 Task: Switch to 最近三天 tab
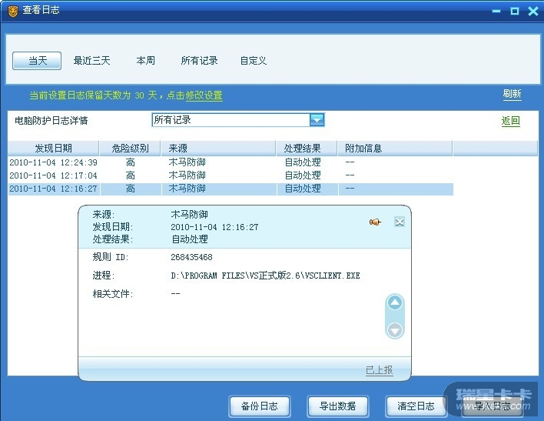[x=91, y=61]
